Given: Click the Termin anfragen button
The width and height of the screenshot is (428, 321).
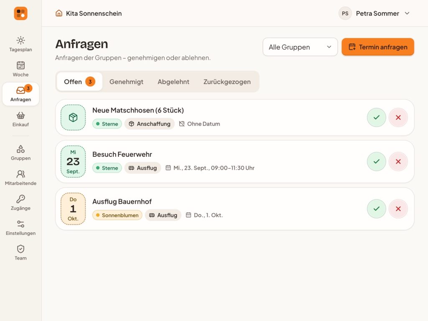Looking at the screenshot, I should (378, 47).
